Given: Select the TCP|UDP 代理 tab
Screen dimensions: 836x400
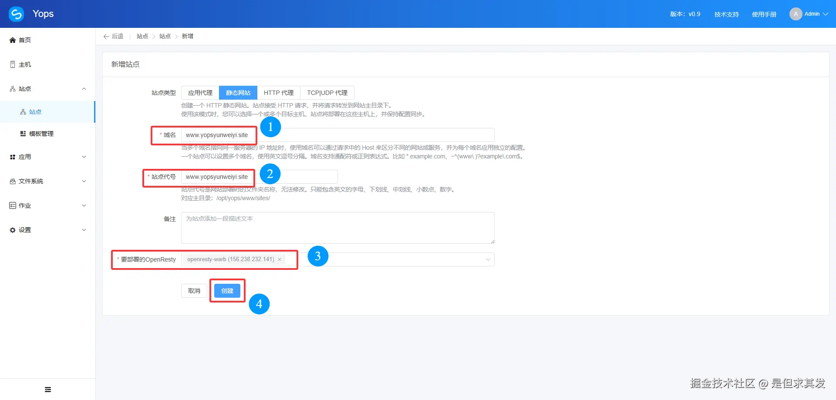Looking at the screenshot, I should [327, 92].
